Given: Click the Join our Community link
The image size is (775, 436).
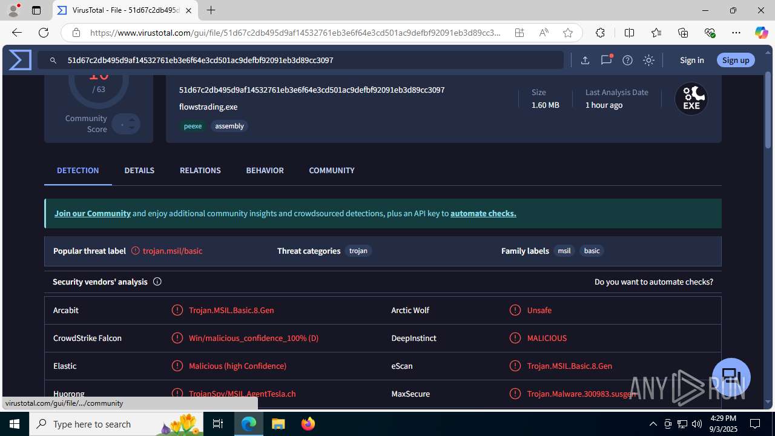Looking at the screenshot, I should click(93, 213).
